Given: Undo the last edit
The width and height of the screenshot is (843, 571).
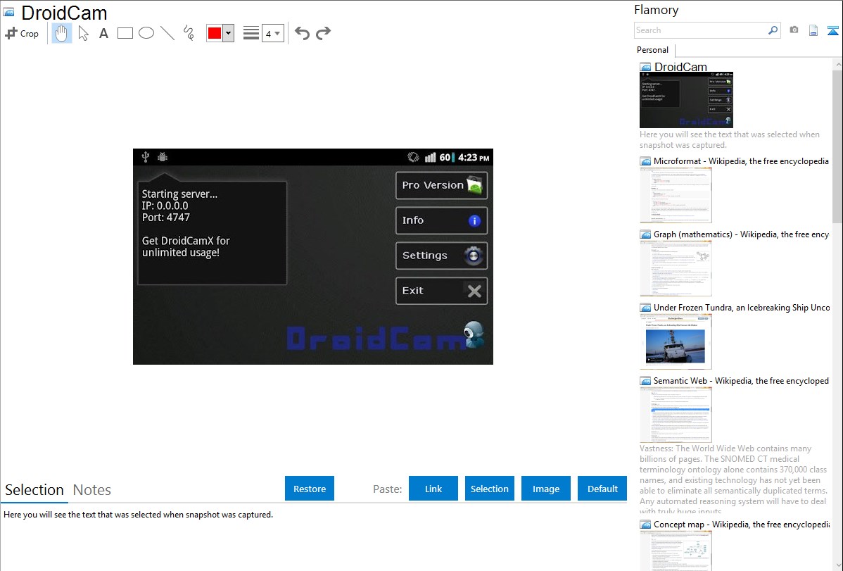Looking at the screenshot, I should point(302,33).
